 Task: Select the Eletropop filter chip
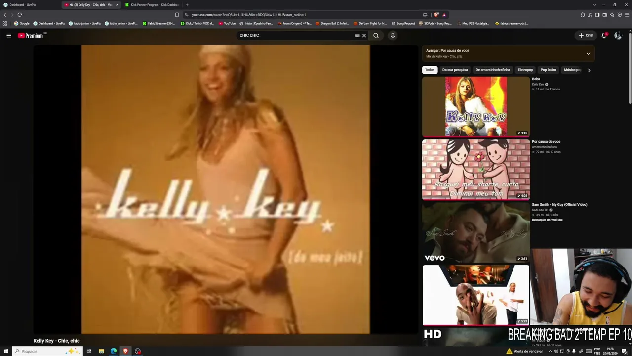(x=525, y=70)
